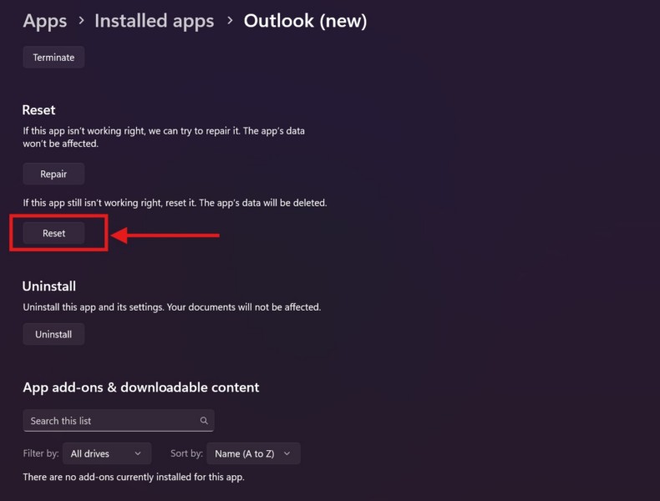The height and width of the screenshot is (501, 660).
Task: Click the App add-ons & downloadable content heading
Action: pyautogui.click(x=141, y=387)
